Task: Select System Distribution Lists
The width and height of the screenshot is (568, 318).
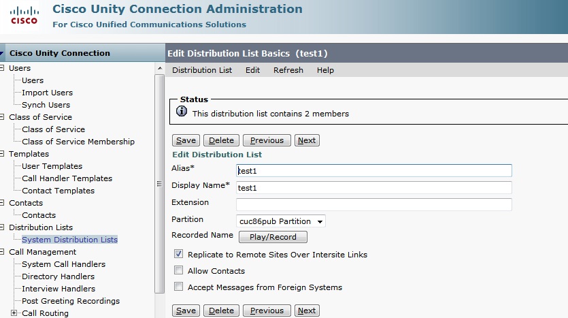Action: 69,240
